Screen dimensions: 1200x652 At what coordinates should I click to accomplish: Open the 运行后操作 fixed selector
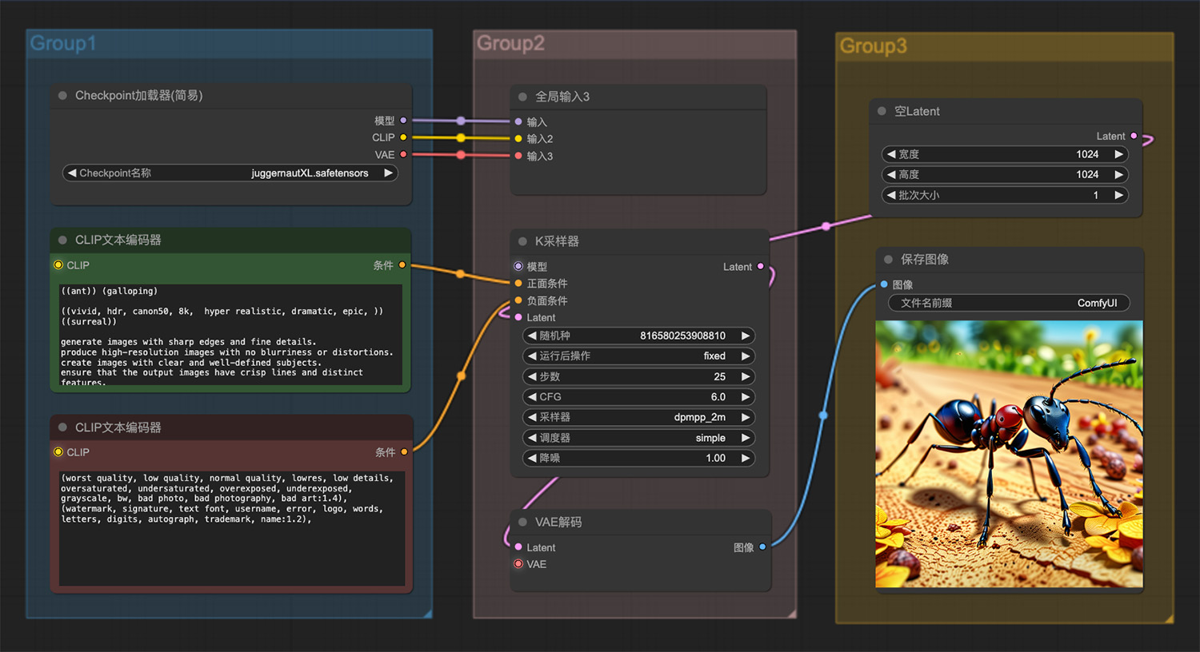click(638, 356)
